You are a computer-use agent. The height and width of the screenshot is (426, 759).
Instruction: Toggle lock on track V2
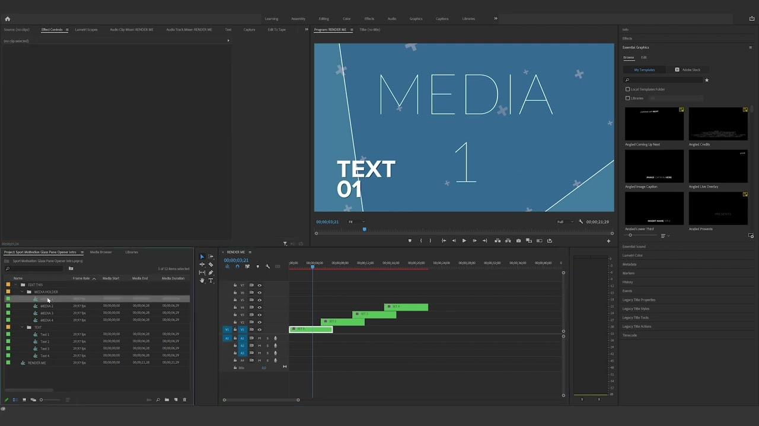[x=235, y=322]
